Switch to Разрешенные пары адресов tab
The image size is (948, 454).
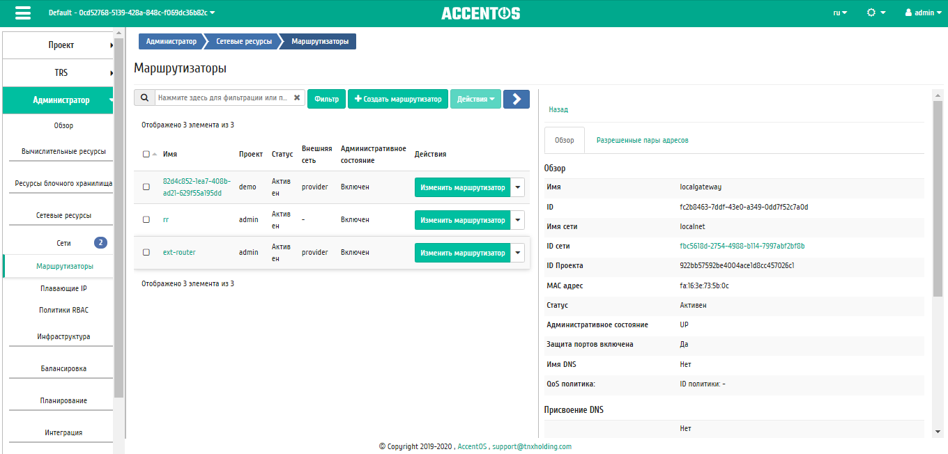642,140
